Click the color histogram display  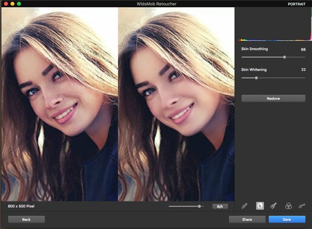[273, 25]
